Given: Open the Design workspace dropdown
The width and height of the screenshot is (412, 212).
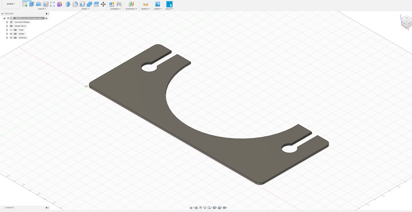Looking at the screenshot, I should coord(11,4).
